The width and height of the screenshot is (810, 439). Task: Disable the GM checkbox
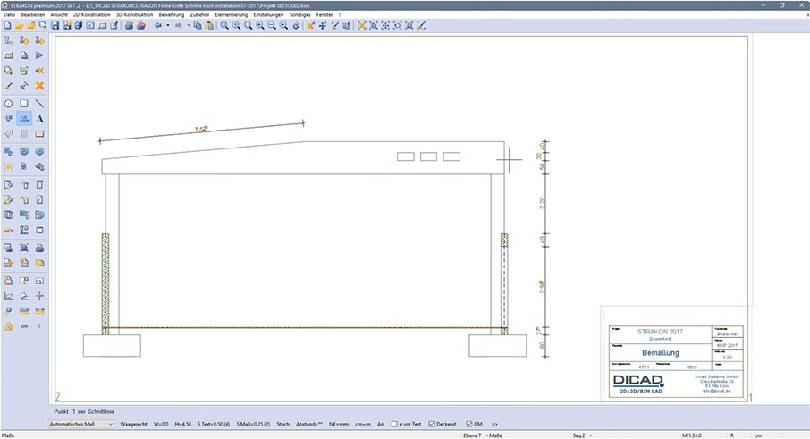coord(469,423)
